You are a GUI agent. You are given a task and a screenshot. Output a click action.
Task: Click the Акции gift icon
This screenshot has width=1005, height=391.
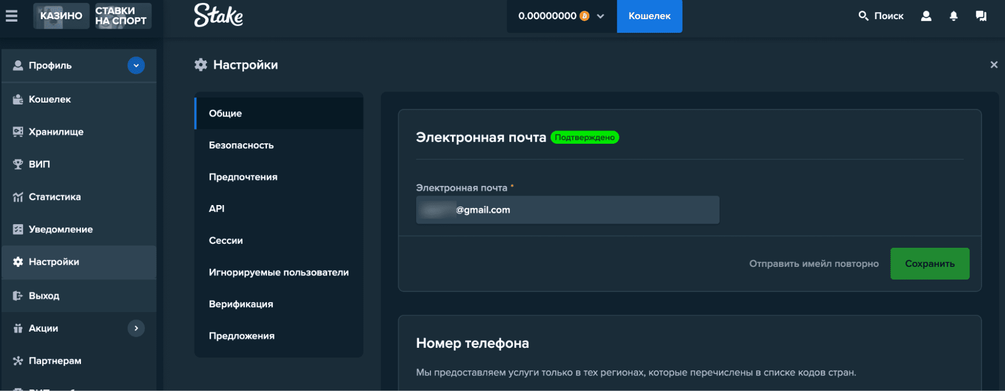coord(18,328)
